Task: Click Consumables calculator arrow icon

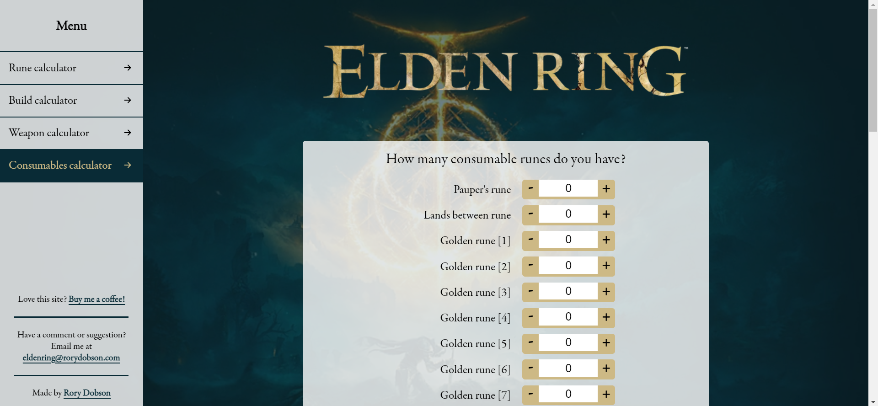Action: 128,165
